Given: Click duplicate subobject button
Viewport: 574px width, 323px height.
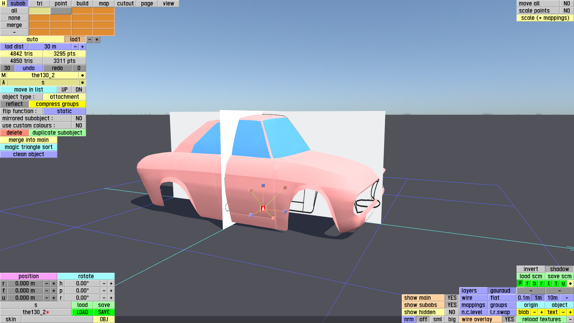Looking at the screenshot, I should pos(57,133).
